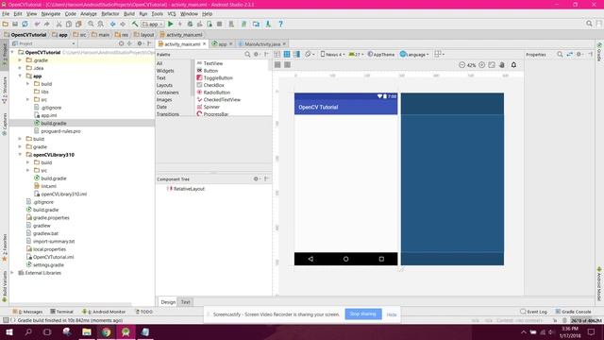Image resolution: width=604 pixels, height=340 pixels.
Task: Open the Nexus 4 device dropdown
Action: (332, 55)
